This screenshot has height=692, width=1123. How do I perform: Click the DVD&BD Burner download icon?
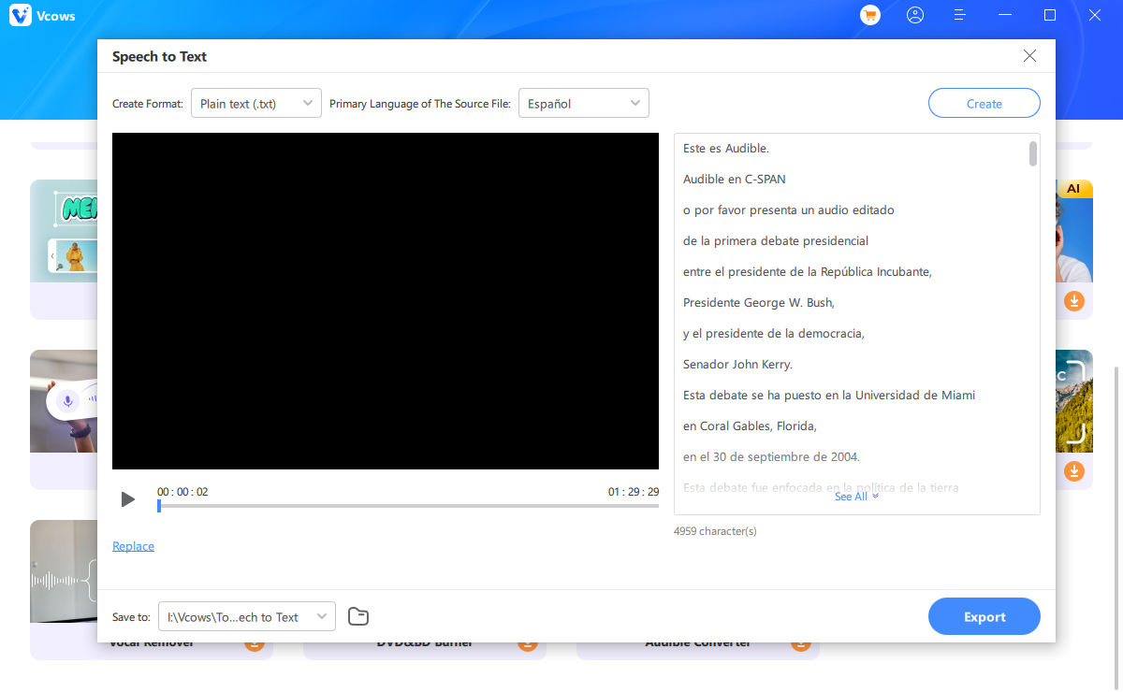pos(528,643)
